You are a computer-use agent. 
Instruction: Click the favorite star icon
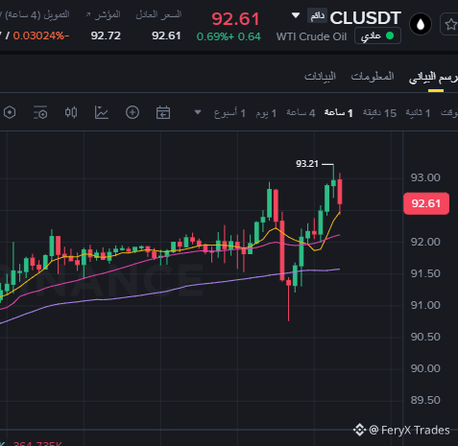point(450,24)
